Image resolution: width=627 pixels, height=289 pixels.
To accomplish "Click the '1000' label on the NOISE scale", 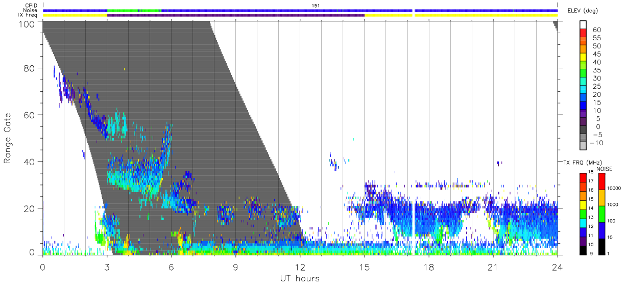I will [x=613, y=204].
